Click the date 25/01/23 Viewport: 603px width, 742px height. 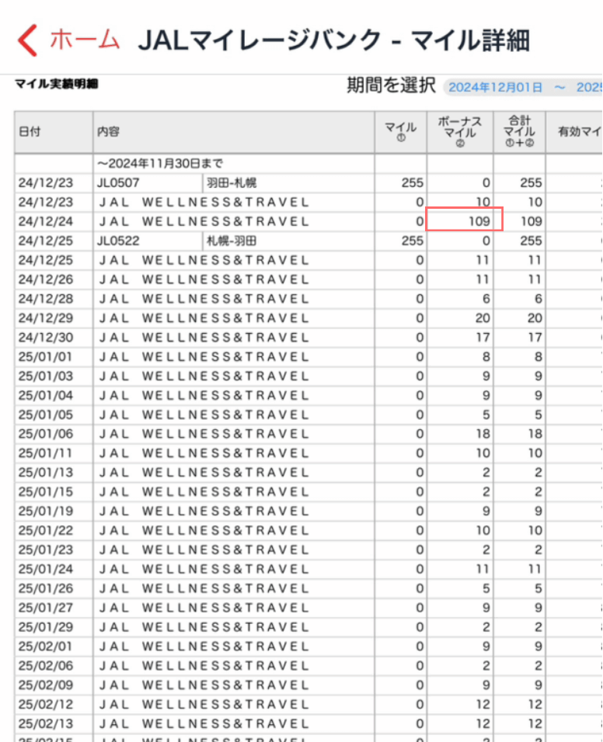pyautogui.click(x=46, y=550)
